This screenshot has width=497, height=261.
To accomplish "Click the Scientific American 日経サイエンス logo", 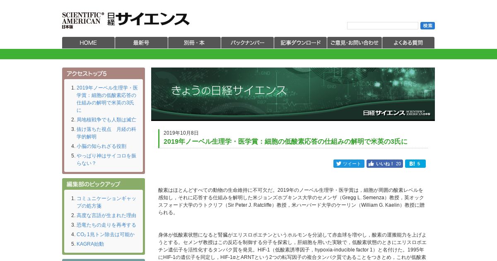I will 125,20.
